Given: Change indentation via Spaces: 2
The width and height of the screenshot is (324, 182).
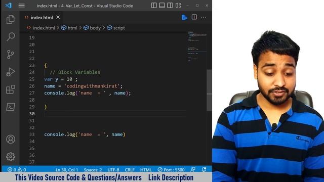Looking at the screenshot, I should 93,170.
